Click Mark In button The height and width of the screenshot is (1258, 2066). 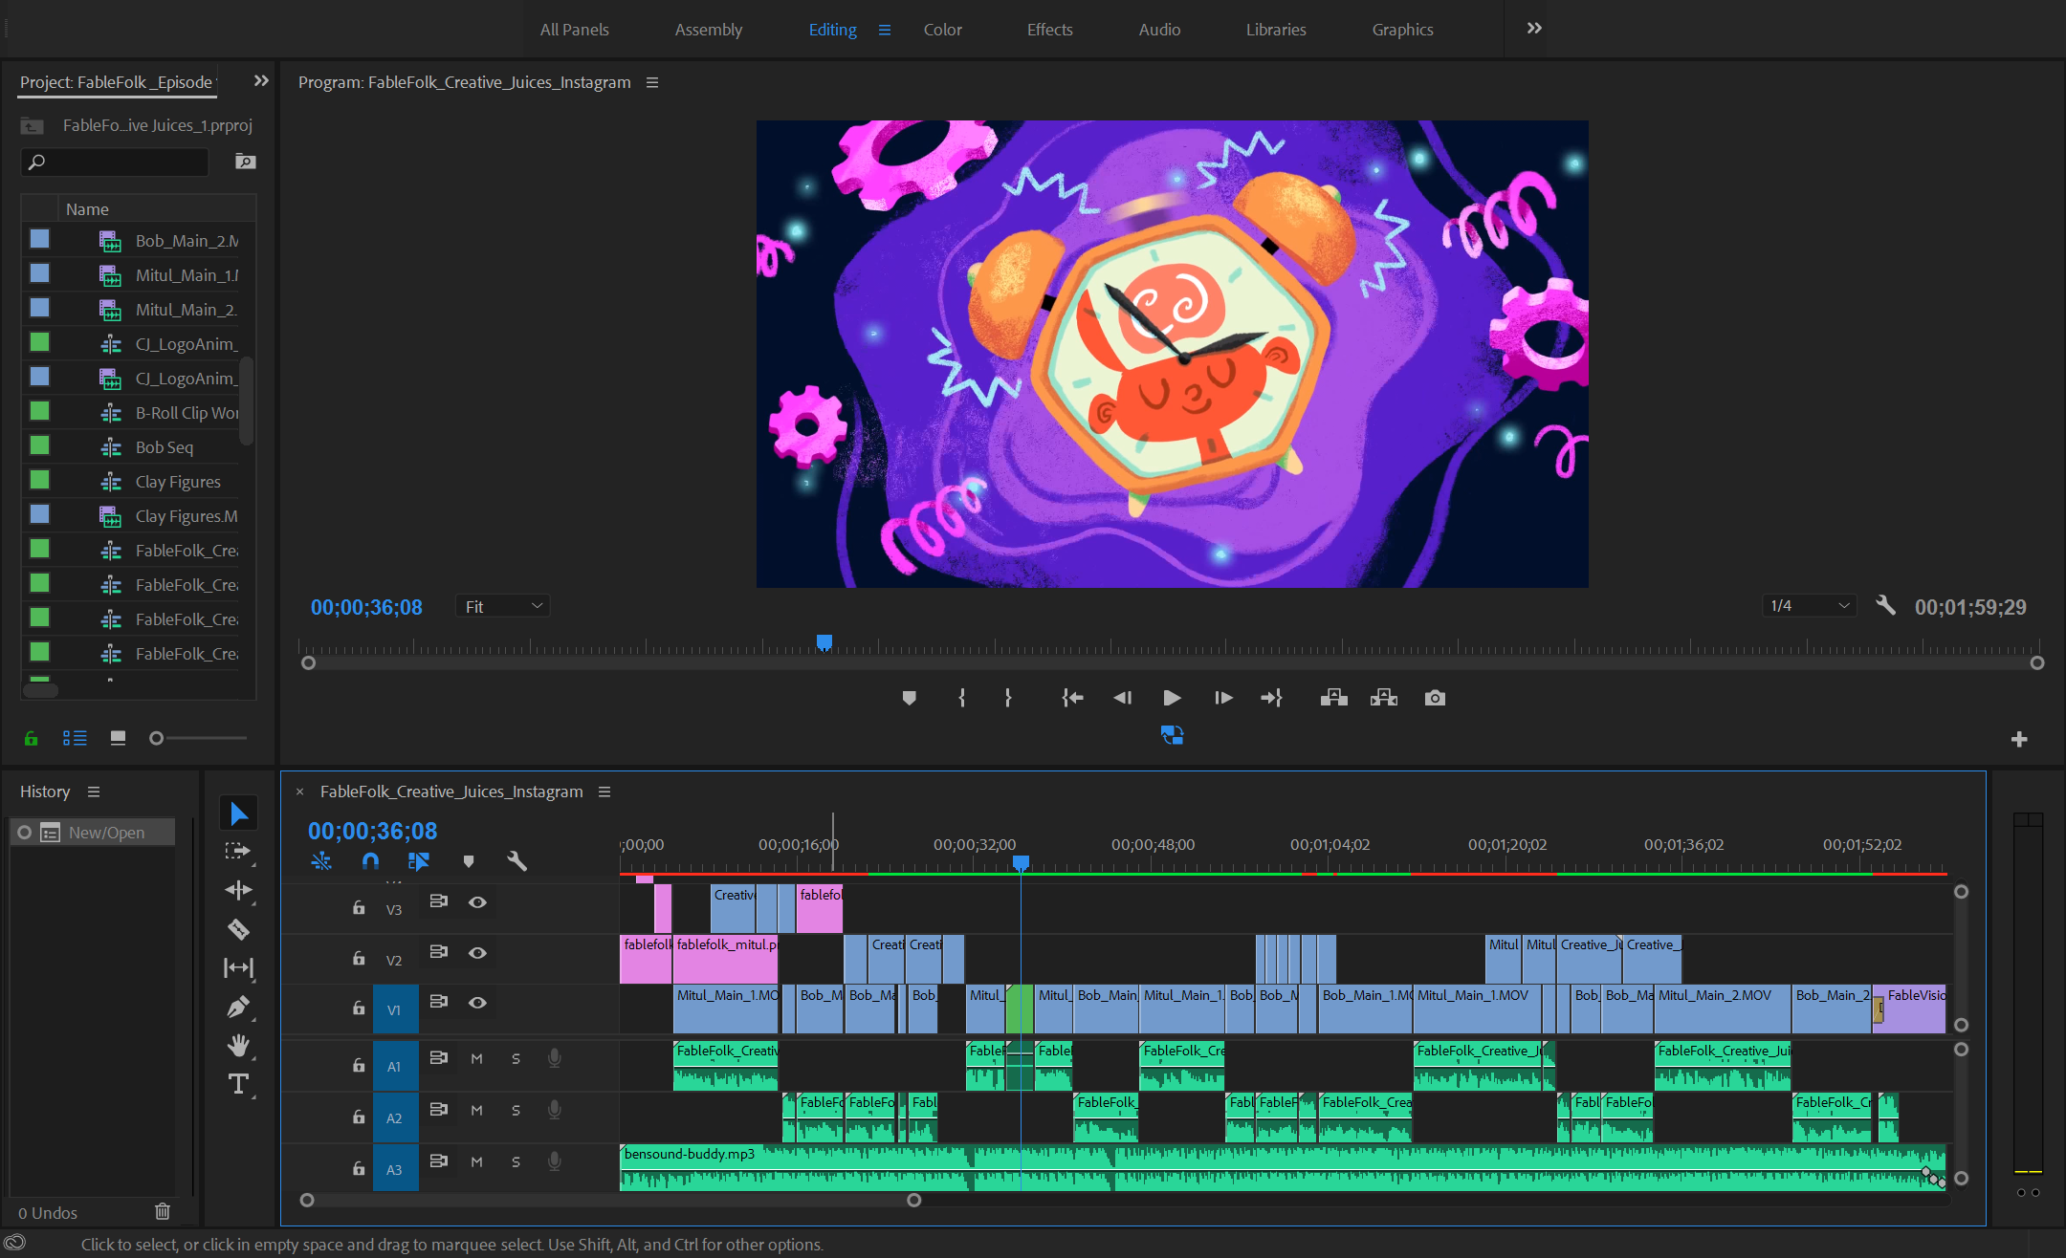point(961,698)
